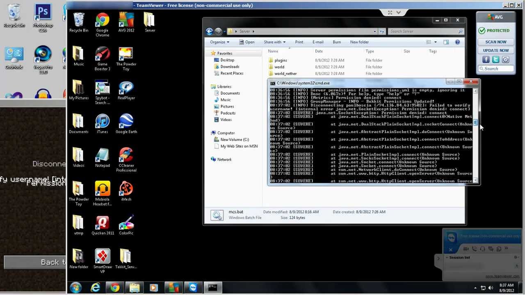The width and height of the screenshot is (525, 295).
Task: Open Mobiola Headset desktop icon
Action: pyautogui.click(x=102, y=194)
